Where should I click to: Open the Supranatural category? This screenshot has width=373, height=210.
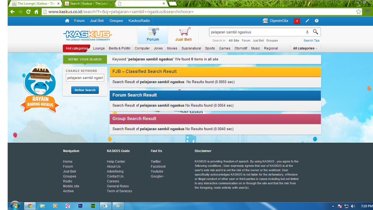click(x=191, y=48)
